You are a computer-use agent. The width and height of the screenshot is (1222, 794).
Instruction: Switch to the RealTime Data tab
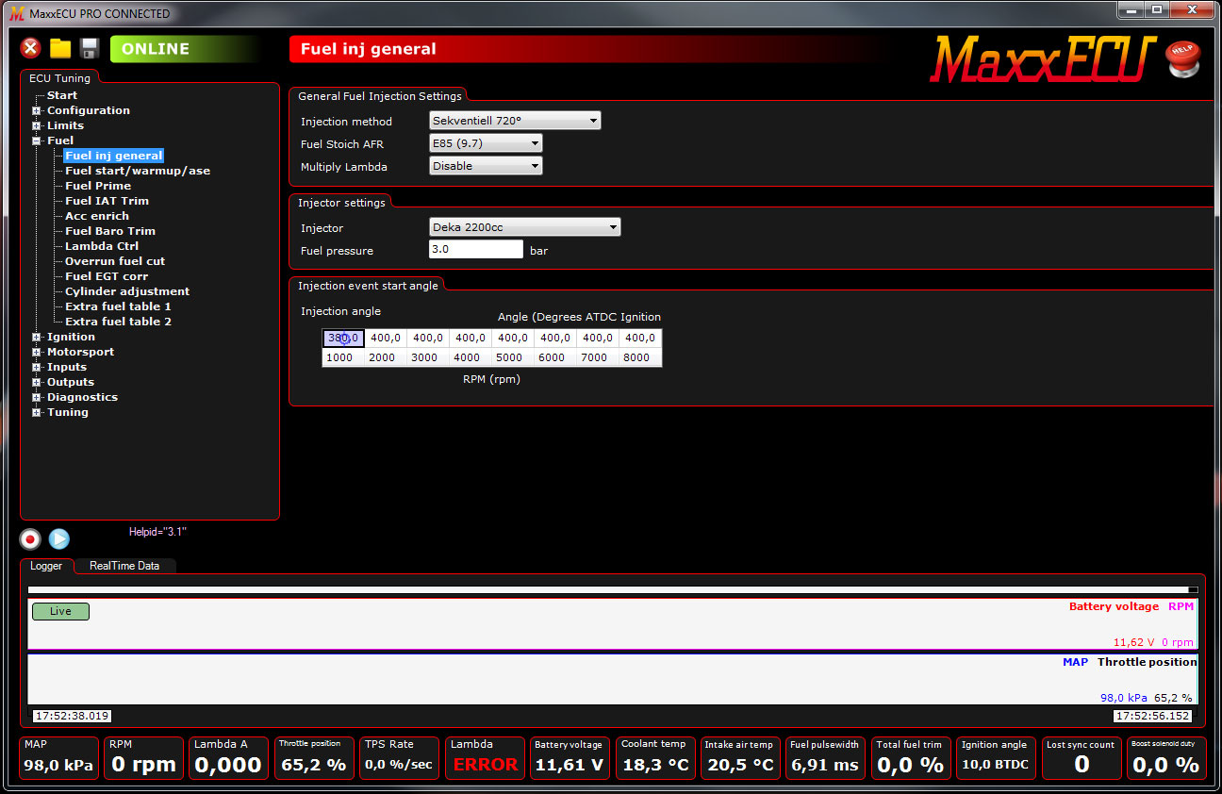(124, 566)
